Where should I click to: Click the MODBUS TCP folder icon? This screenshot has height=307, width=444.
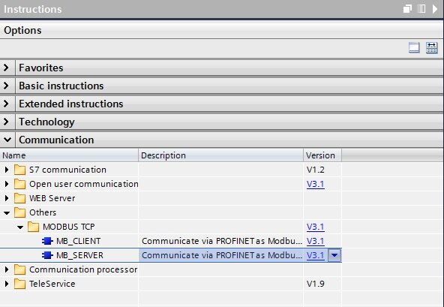(34, 227)
